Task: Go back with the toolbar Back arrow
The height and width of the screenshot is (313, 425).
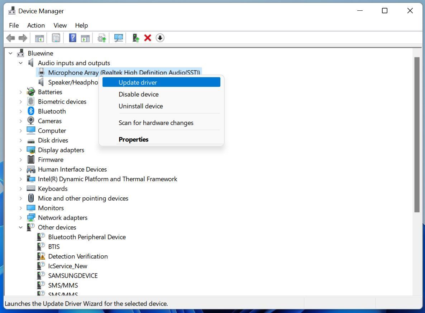Action: tap(10, 38)
